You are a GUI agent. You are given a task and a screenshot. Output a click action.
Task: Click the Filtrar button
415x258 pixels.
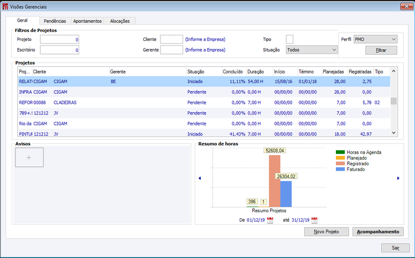click(x=381, y=50)
